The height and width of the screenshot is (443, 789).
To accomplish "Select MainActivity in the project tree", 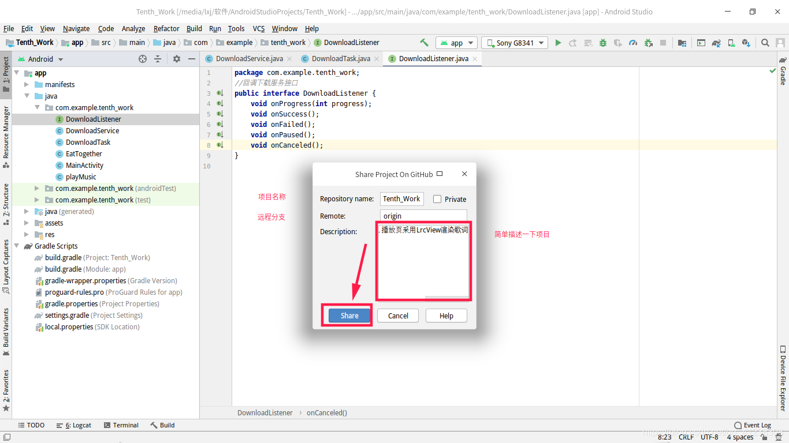I will point(84,166).
